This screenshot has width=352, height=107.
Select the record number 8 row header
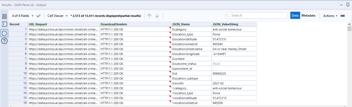point(18,63)
